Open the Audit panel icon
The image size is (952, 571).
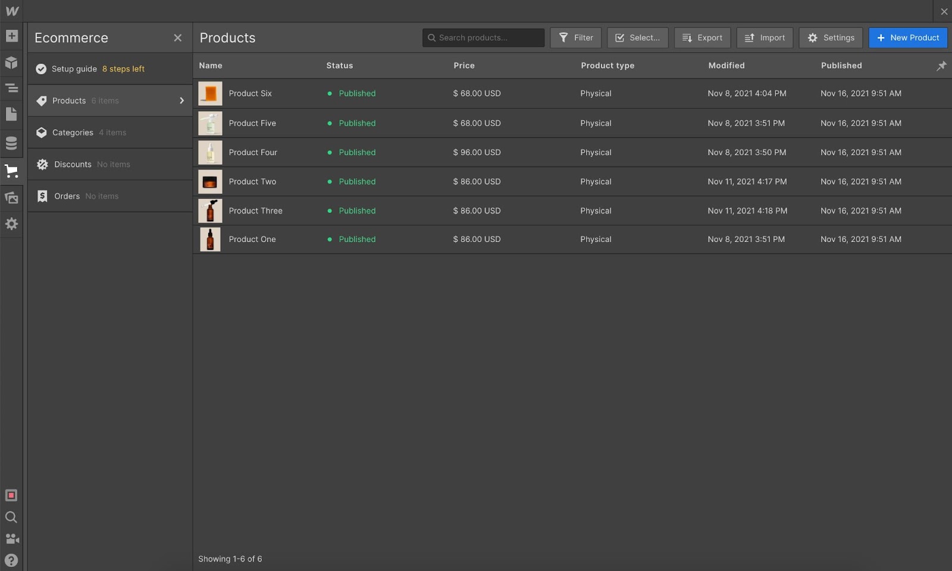tap(11, 495)
